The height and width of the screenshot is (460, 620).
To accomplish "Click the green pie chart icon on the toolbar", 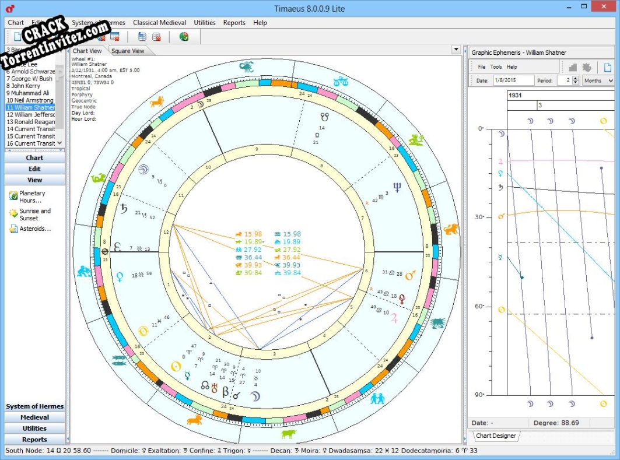I will click(184, 36).
